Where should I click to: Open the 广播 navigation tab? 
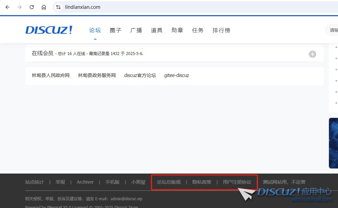pos(136,30)
